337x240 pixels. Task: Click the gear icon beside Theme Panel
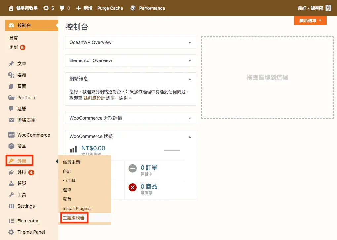coord(11,232)
